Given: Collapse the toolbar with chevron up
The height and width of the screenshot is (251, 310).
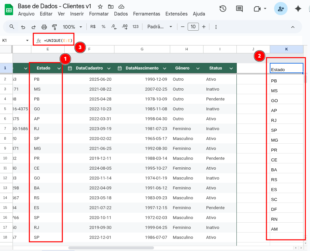Looking at the screenshot, I should (x=293, y=27).
